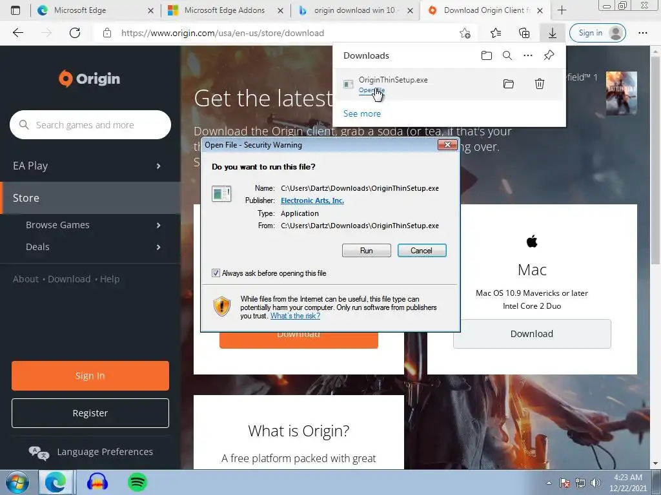Open Spotify from the taskbar
This screenshot has width=661, height=495.
point(137,482)
